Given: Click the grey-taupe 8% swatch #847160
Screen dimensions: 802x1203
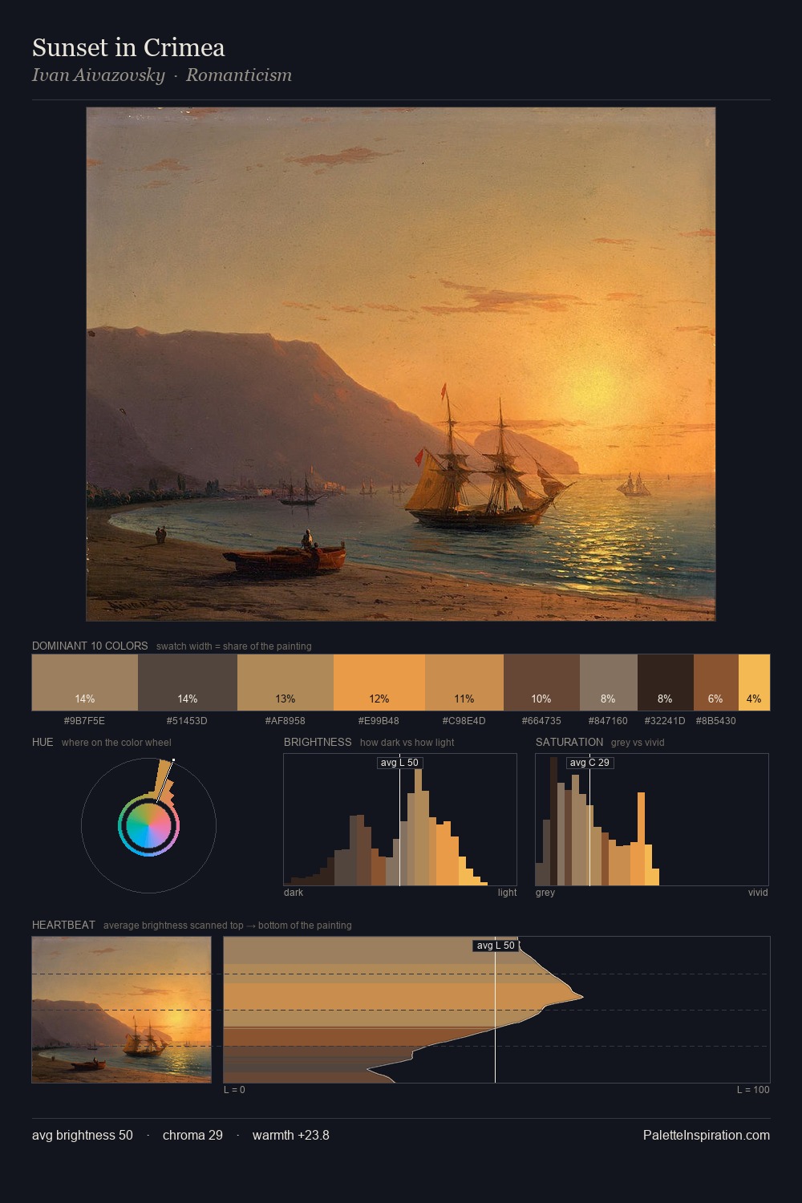Looking at the screenshot, I should click(608, 683).
